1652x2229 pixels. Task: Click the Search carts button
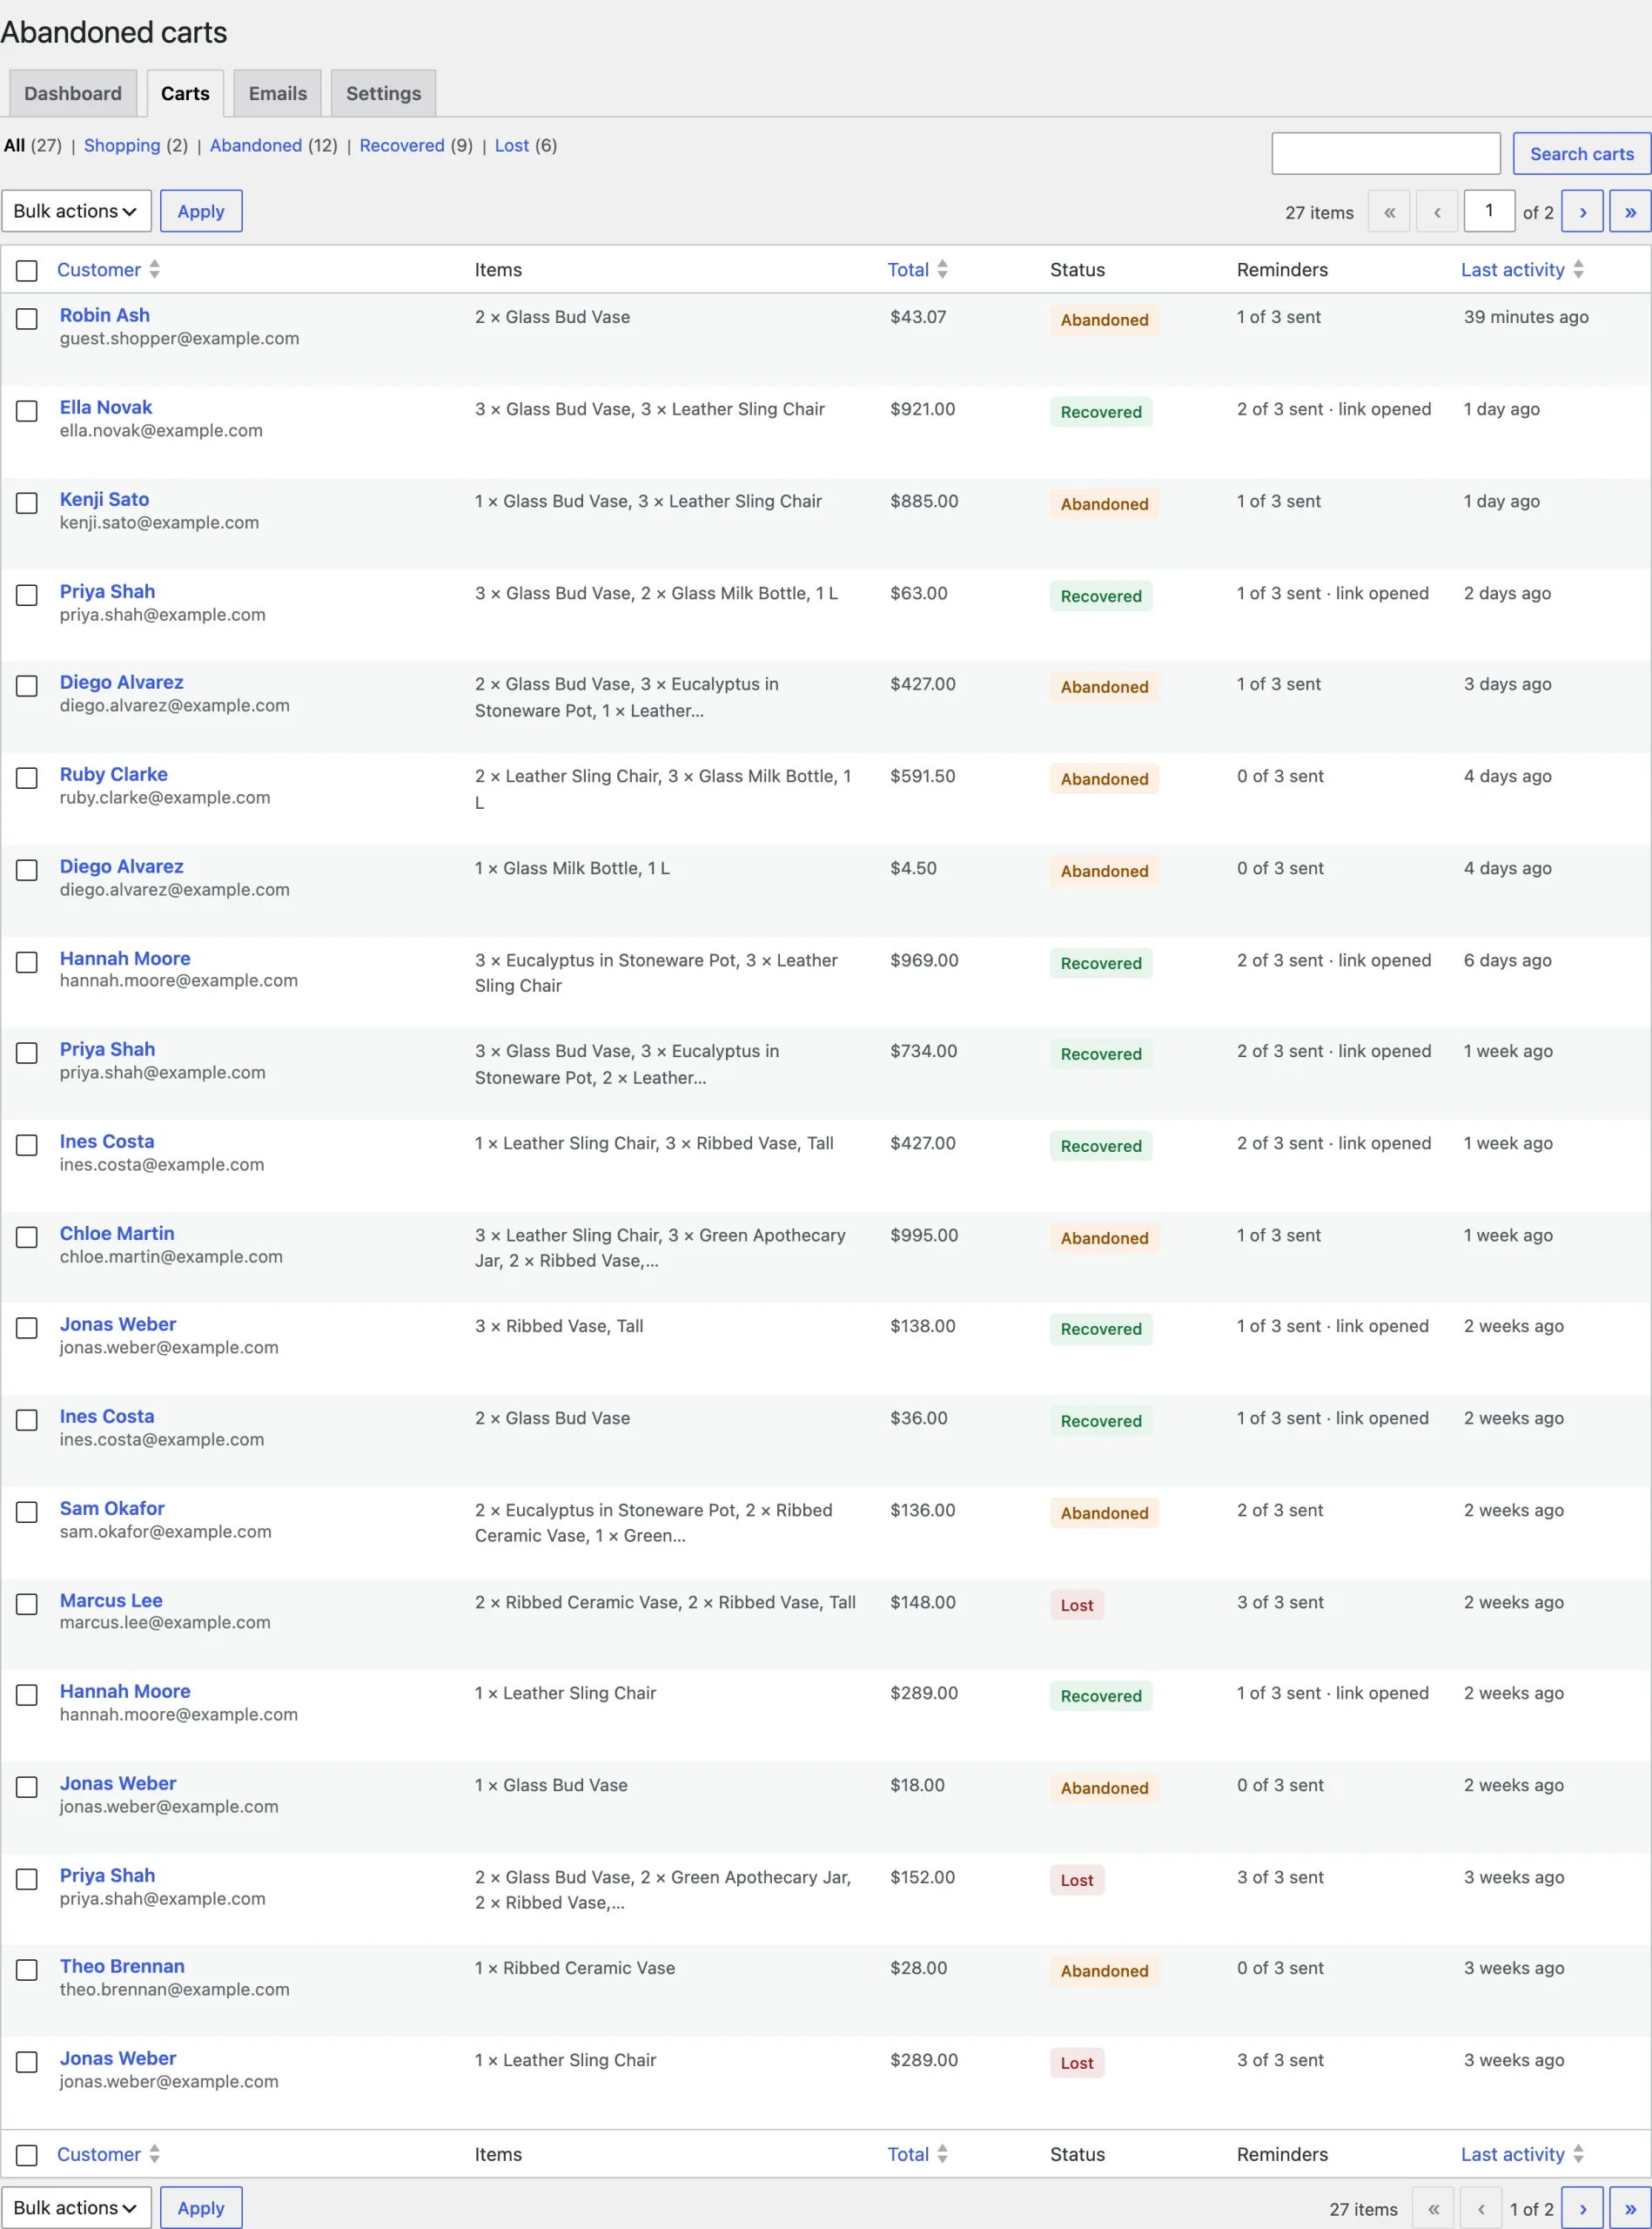1581,153
